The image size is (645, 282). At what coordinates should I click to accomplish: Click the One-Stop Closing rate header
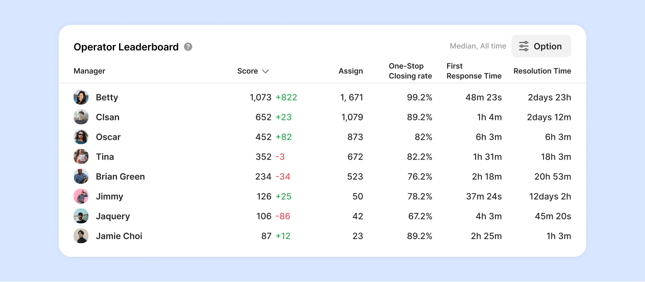coord(410,71)
